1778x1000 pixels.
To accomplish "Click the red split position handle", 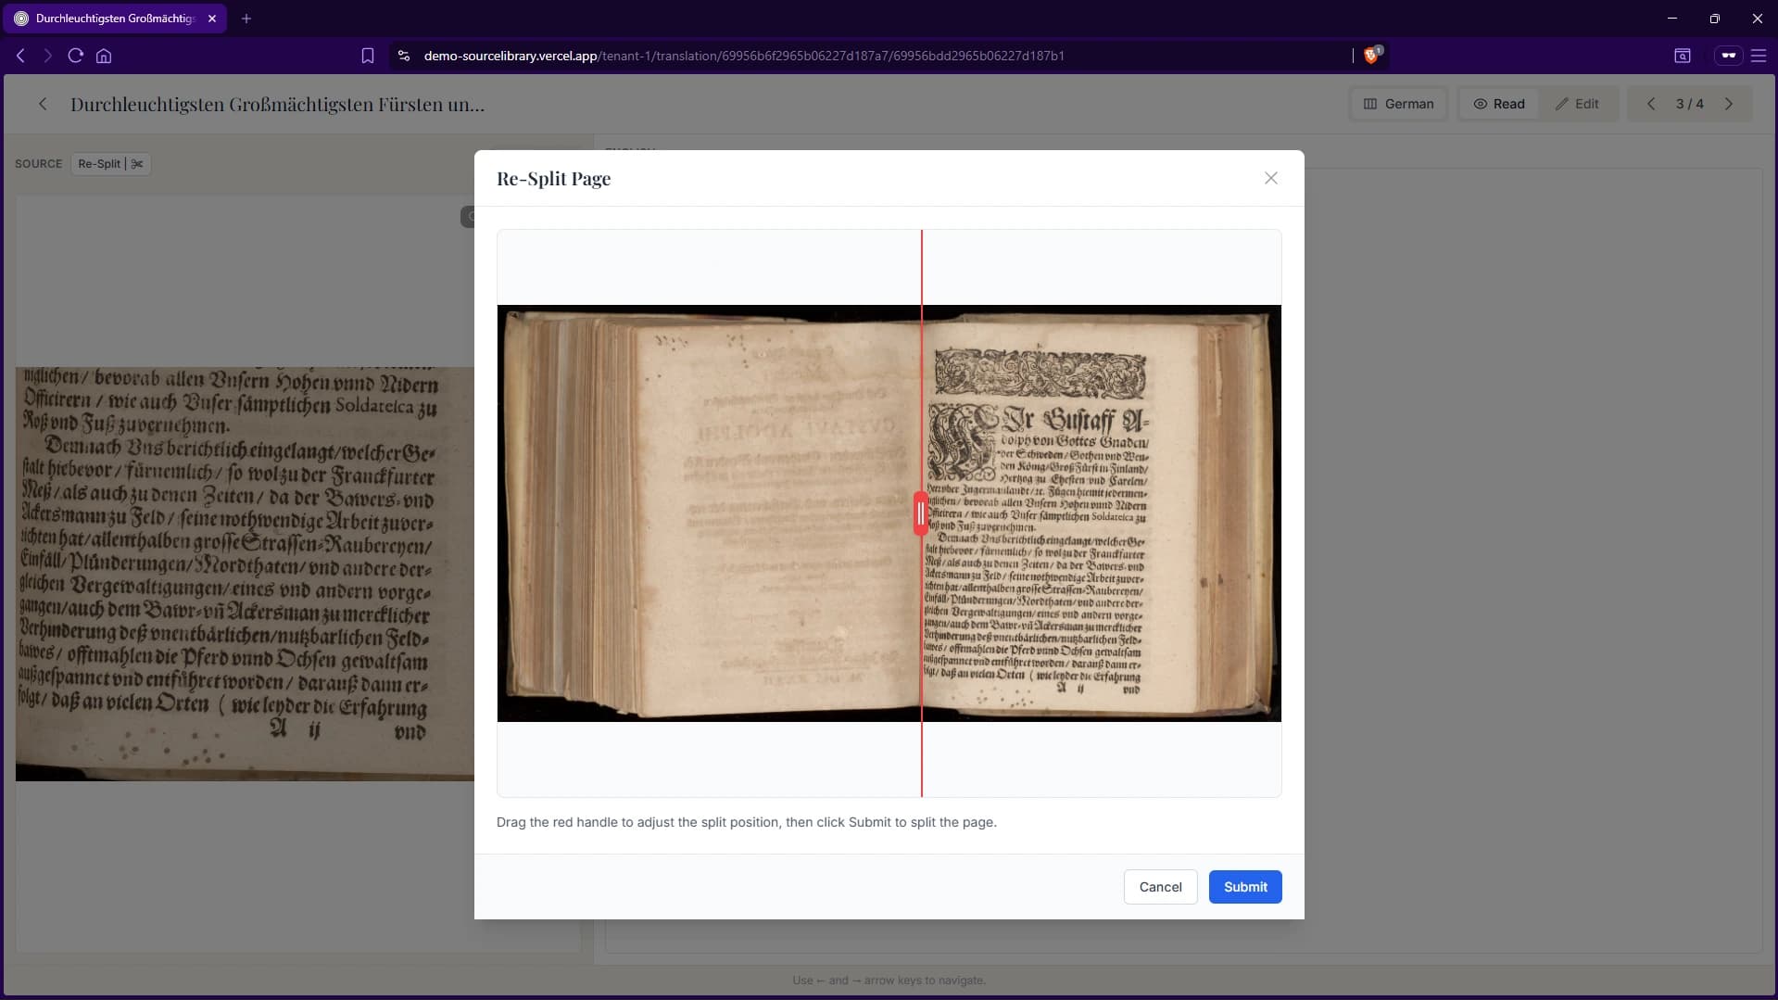I will coord(921,513).
